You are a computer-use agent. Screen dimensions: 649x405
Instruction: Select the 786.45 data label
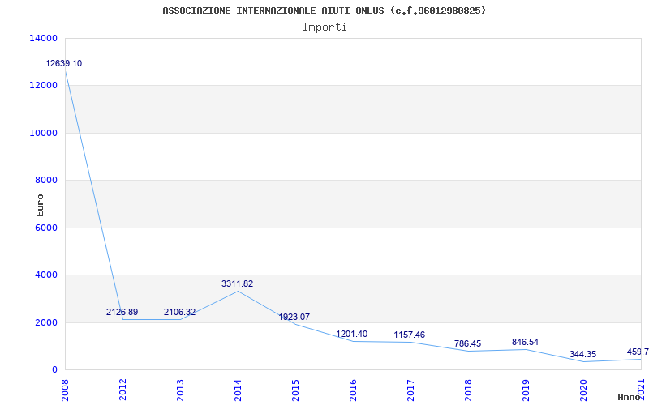tap(467, 343)
